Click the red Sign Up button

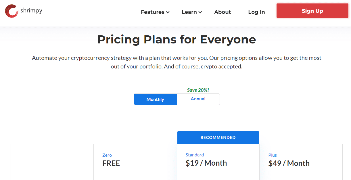[x=312, y=11]
